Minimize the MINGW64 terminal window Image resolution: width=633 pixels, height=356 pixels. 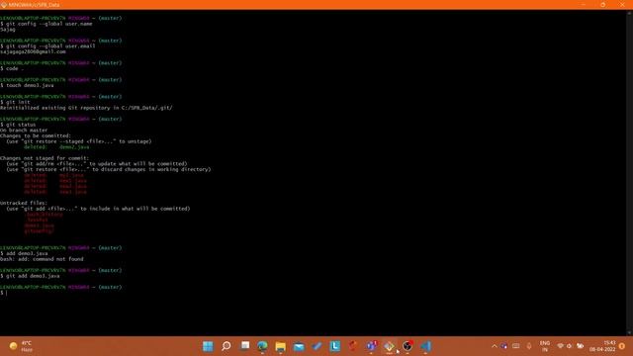(x=584, y=4)
